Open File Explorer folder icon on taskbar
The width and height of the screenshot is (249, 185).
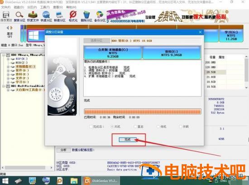click(74, 181)
